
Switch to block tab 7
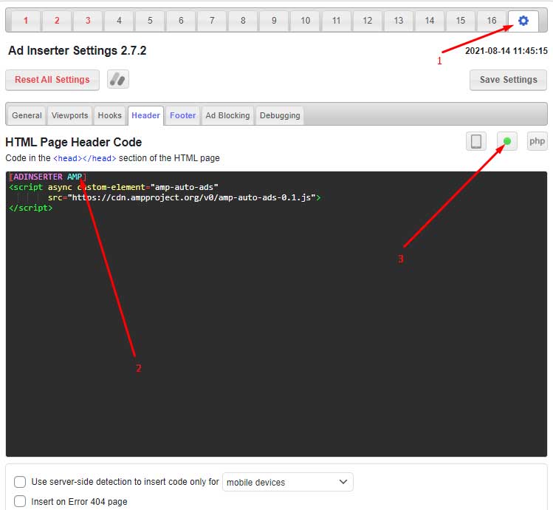[x=212, y=21]
